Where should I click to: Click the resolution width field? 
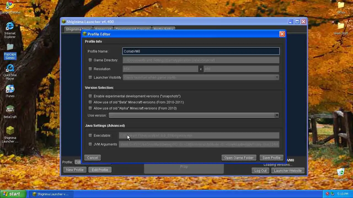161,69
